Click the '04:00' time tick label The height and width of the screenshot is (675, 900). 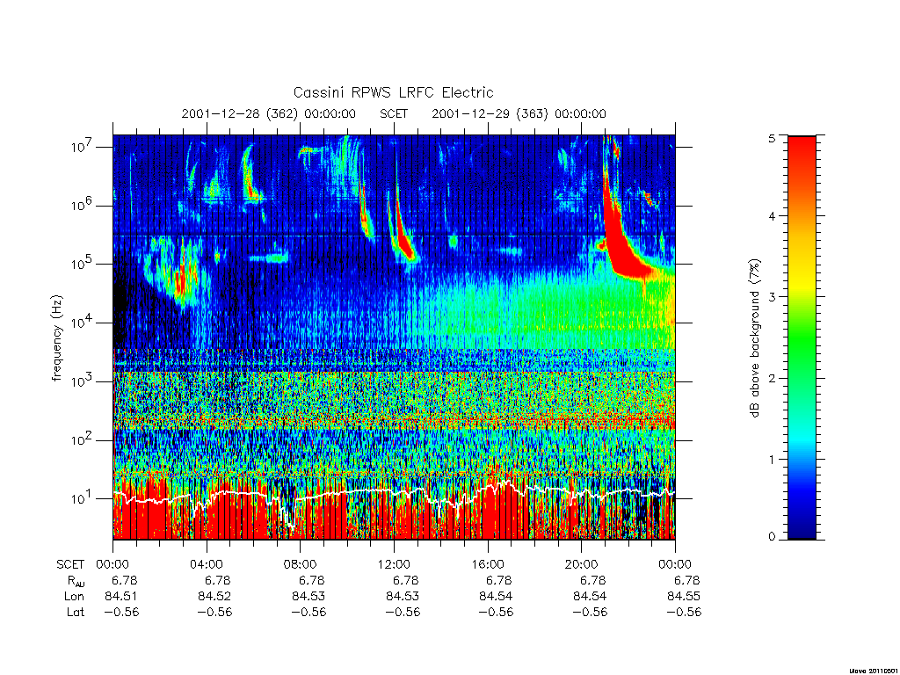tap(206, 564)
